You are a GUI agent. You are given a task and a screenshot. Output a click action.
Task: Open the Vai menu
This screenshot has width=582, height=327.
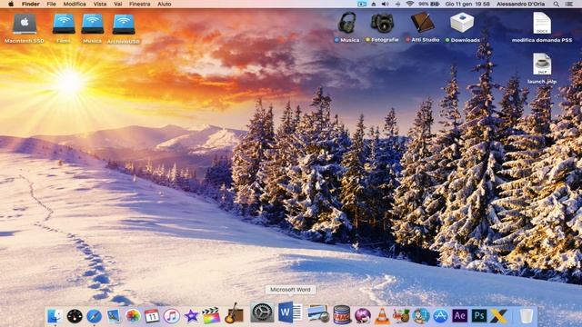tap(117, 4)
